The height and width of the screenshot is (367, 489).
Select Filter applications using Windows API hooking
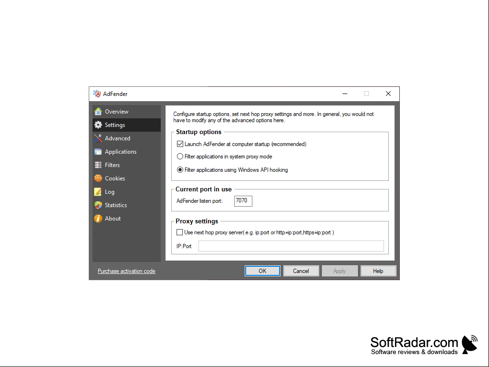click(x=180, y=170)
